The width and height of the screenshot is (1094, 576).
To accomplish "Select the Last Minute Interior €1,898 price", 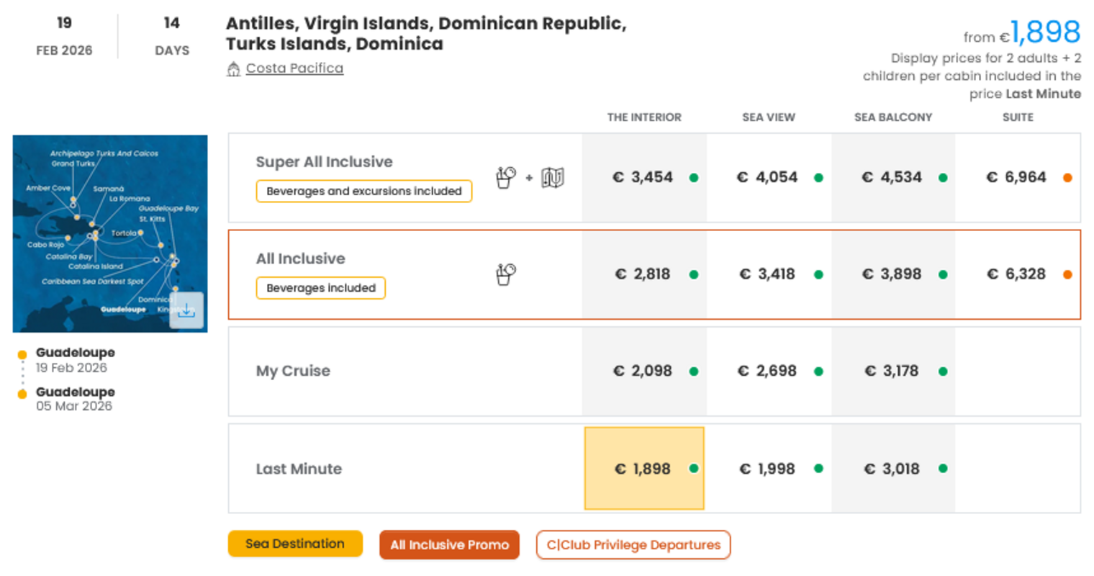I will tap(643, 469).
